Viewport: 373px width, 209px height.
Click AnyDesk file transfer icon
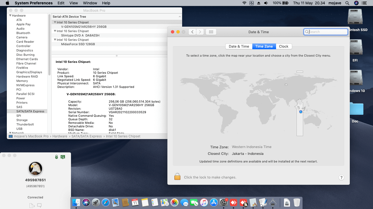32,205
